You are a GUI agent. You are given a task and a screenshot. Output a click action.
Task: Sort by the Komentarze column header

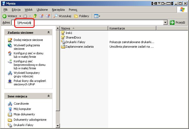(x=132, y=28)
